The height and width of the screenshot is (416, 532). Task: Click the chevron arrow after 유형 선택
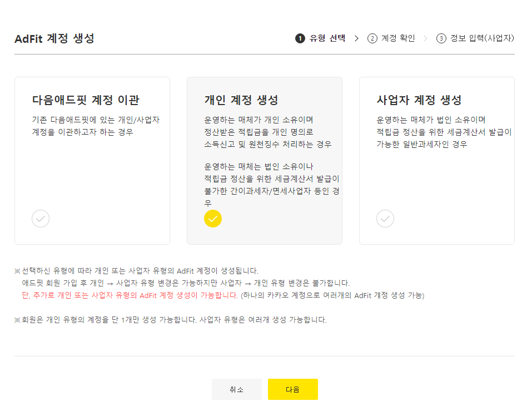pos(356,38)
